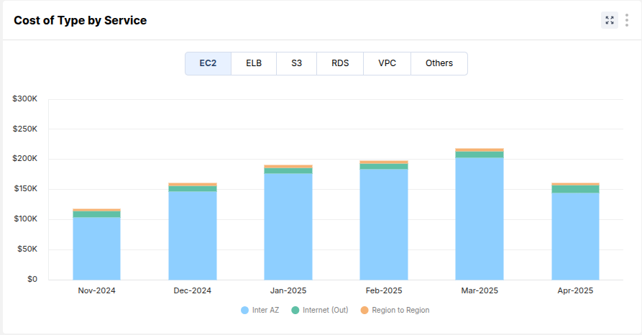
Task: Open the three-dot options menu
Action: pyautogui.click(x=627, y=20)
